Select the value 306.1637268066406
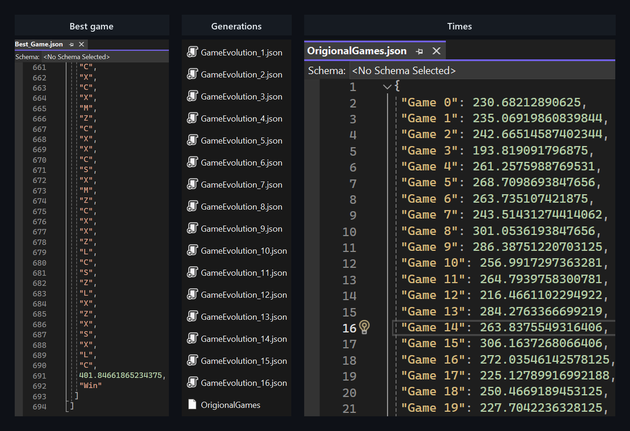 [x=541, y=343]
